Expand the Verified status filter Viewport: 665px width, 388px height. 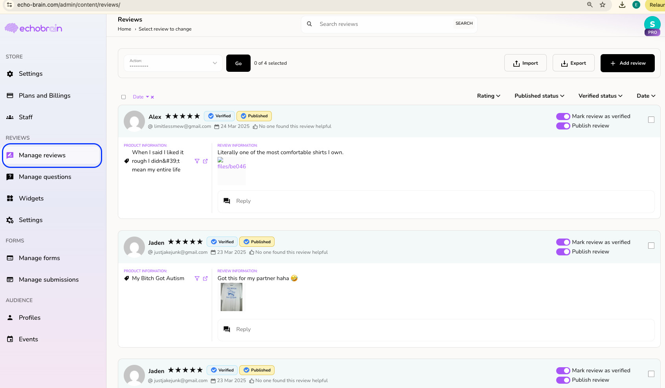[600, 96]
